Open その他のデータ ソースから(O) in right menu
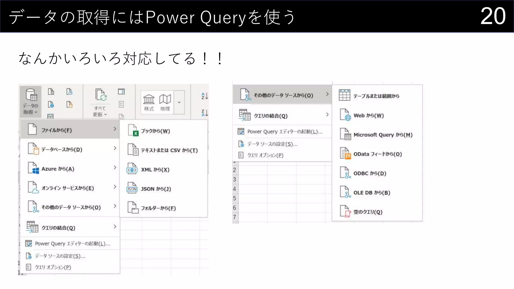Viewport: 514px width, 289px height. (283, 95)
